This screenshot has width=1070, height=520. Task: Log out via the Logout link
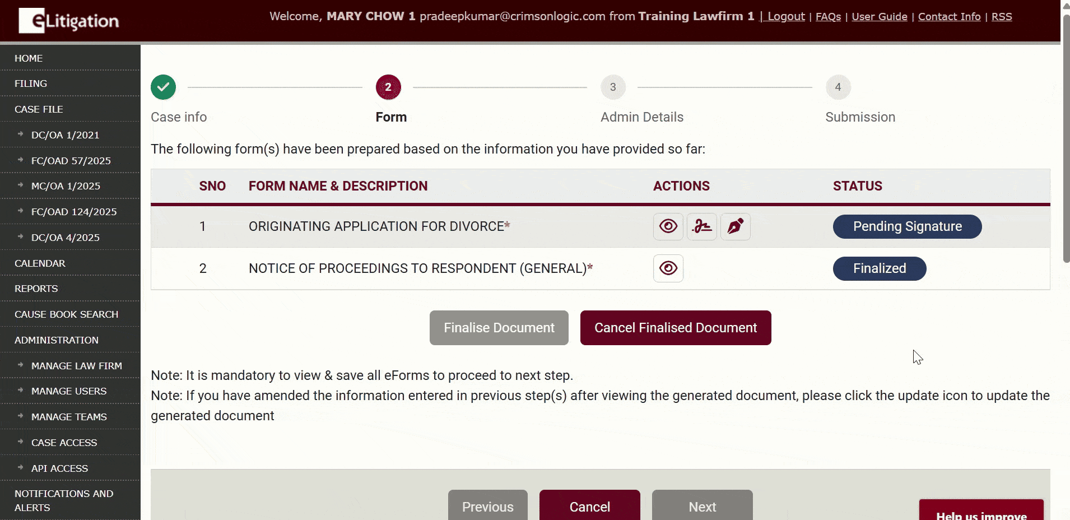[x=785, y=17]
